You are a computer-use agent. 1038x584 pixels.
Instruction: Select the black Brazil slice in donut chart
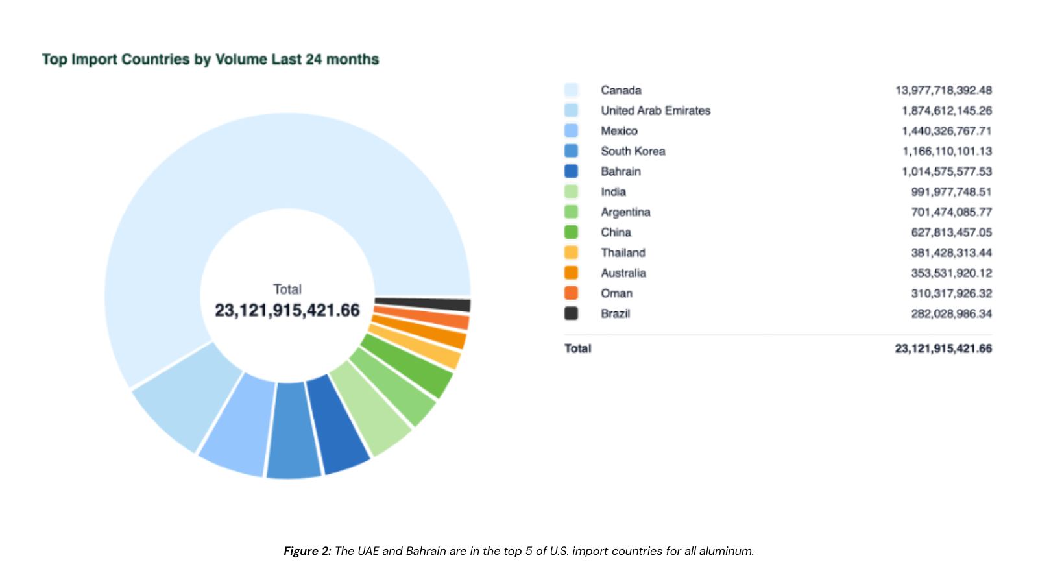coord(423,304)
